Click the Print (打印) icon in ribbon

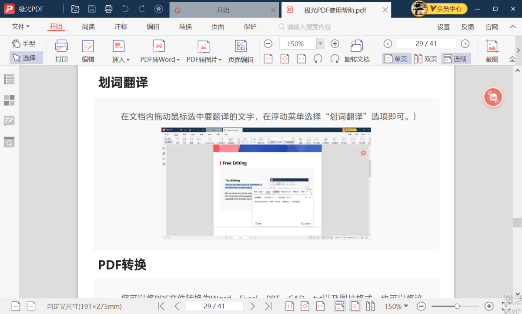coord(61,51)
